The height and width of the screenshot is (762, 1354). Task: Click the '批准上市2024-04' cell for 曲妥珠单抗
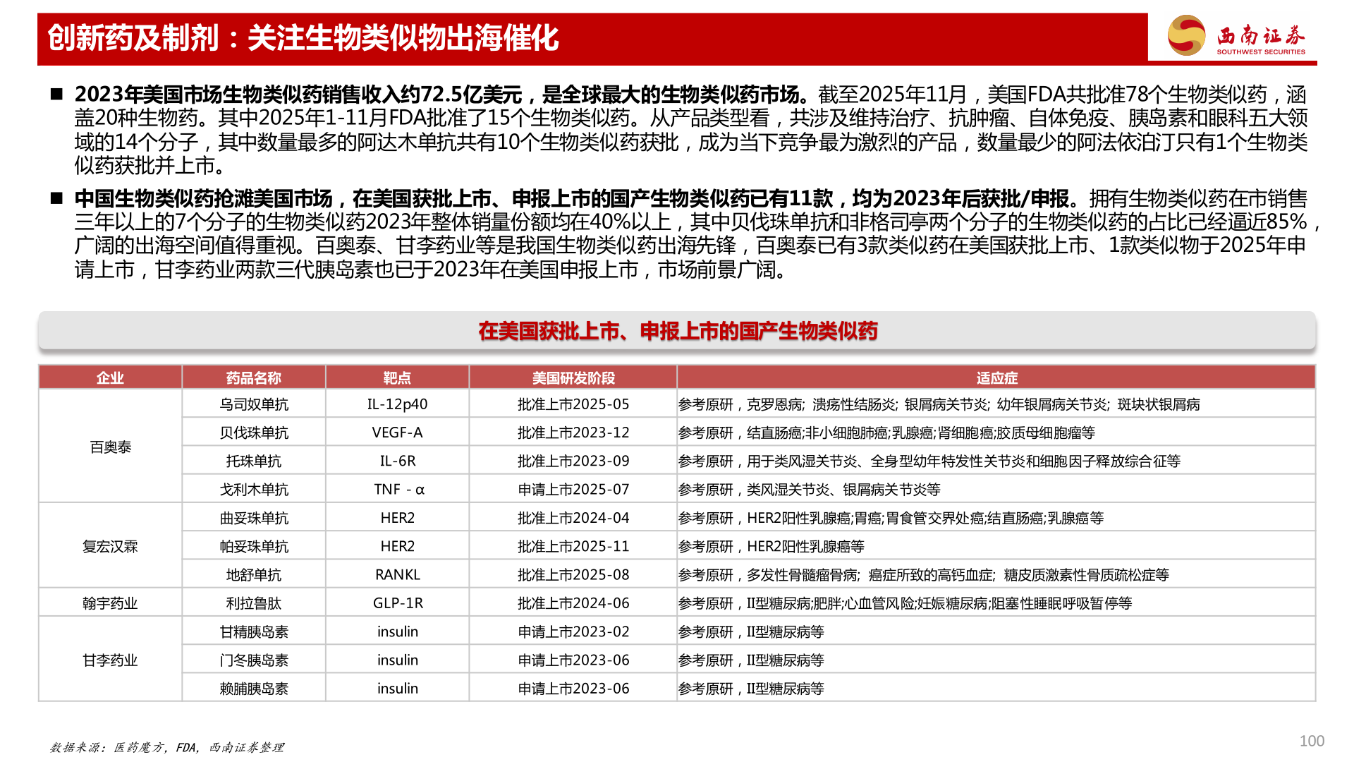[x=573, y=516]
